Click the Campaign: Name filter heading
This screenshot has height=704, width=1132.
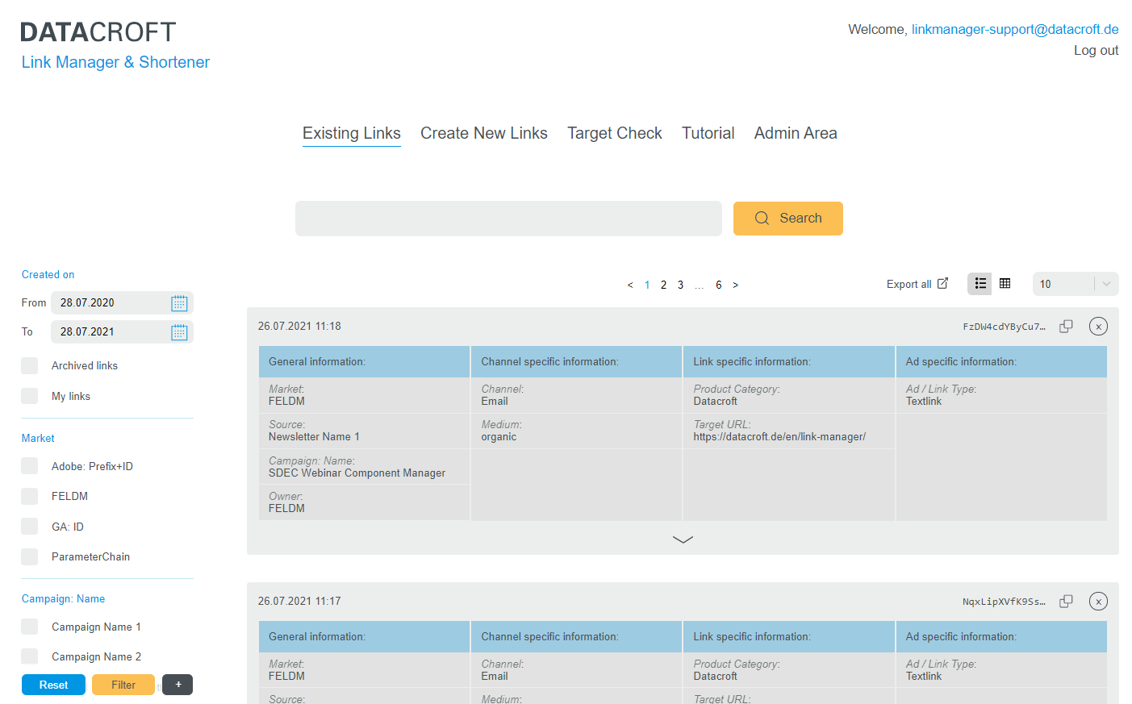[x=63, y=599]
